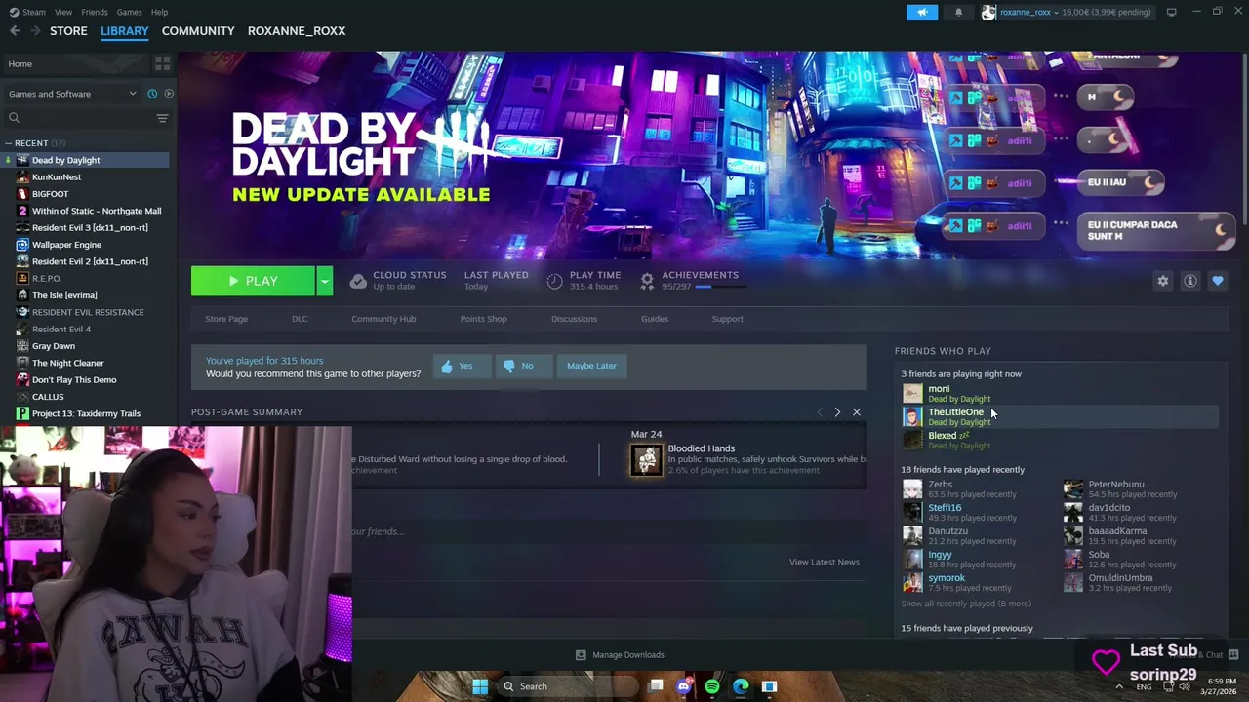
Task: Open the announcements megaphone icon
Action: 922,12
